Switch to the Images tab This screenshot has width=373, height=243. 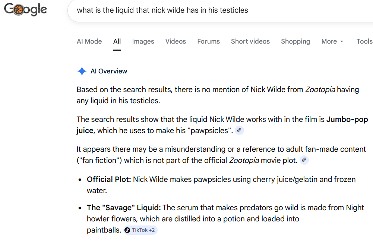click(143, 41)
